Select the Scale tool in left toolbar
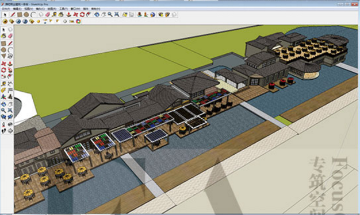This screenshot has width=360, height=215. (x=3, y=76)
